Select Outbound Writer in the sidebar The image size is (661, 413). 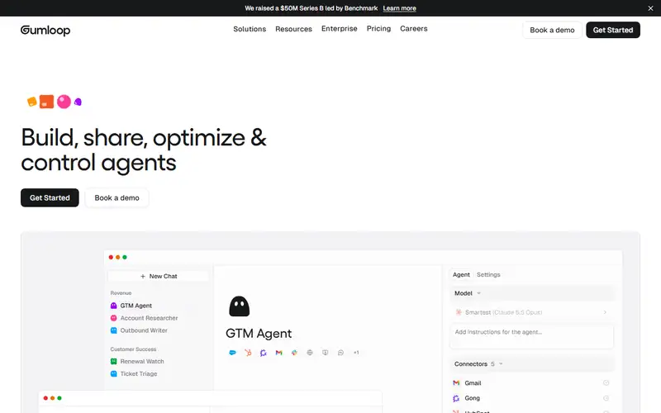tap(139, 330)
